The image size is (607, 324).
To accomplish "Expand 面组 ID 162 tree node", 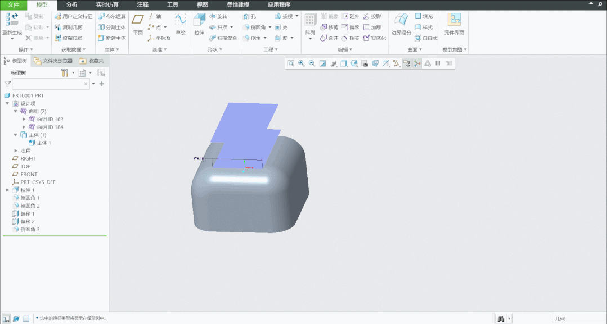I will click(x=24, y=119).
